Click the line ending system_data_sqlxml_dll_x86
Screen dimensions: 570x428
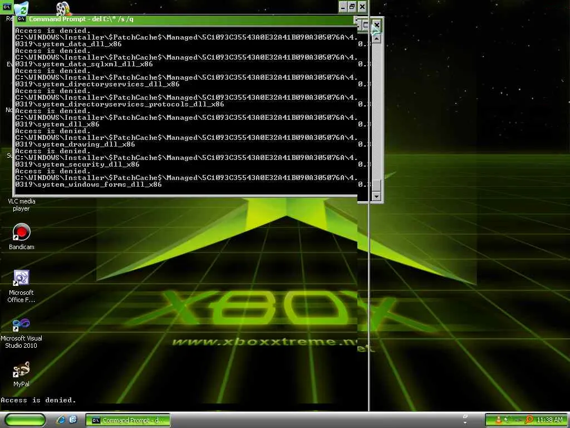pos(84,64)
